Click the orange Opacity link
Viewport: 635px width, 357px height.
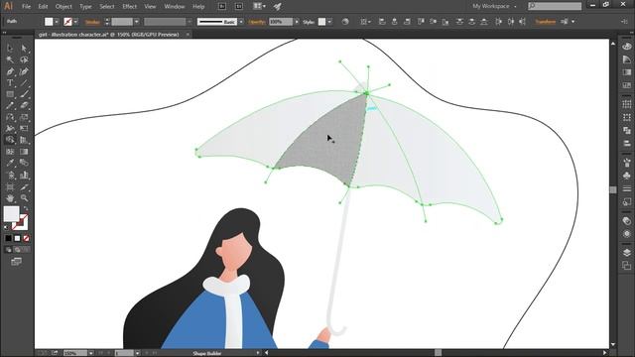tap(257, 22)
